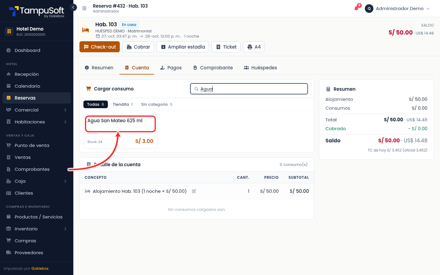Switch to the Cuenta tab
This screenshot has width=440, height=275.
click(137, 68)
